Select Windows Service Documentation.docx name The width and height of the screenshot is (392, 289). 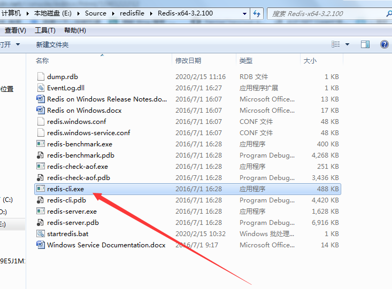coord(106,245)
